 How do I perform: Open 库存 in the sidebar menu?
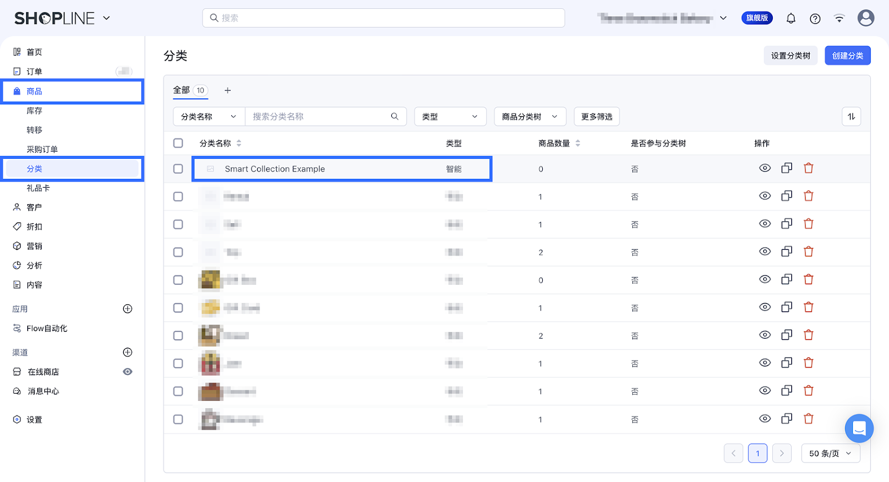pos(34,111)
